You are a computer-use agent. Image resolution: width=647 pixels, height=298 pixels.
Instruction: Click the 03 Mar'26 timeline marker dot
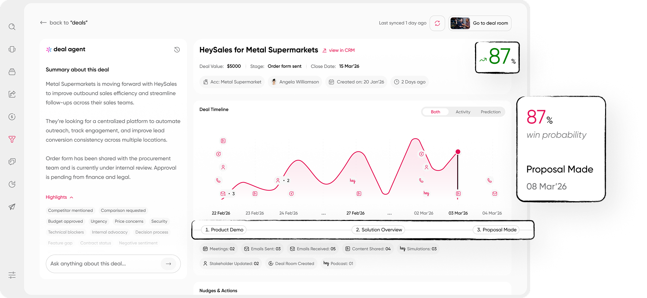(458, 152)
